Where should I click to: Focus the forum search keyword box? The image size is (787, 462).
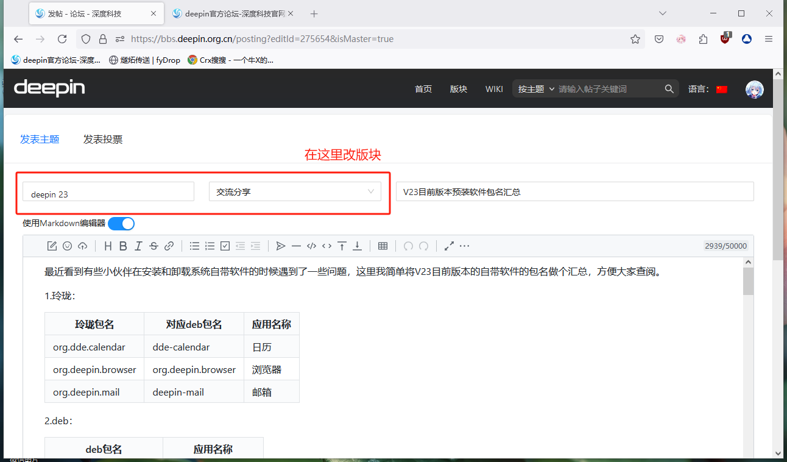(x=609, y=89)
